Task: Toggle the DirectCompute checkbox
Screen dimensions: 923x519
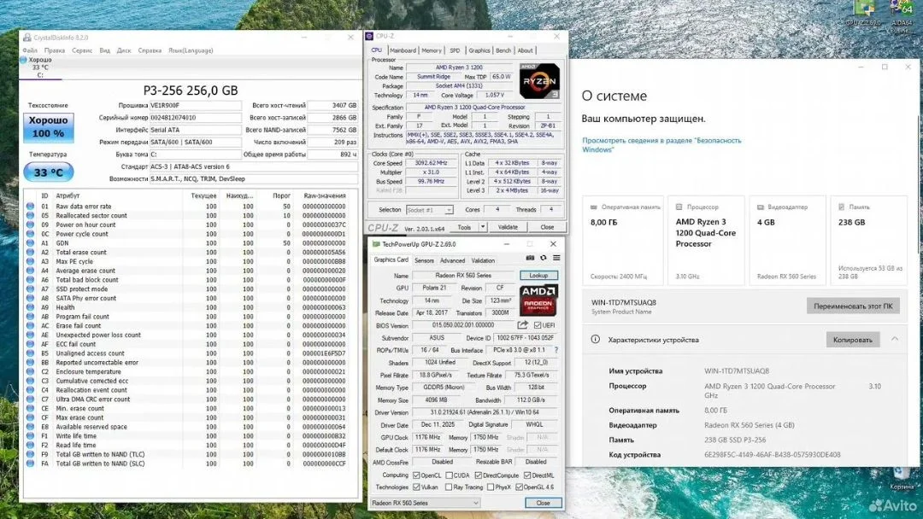Action: point(478,475)
